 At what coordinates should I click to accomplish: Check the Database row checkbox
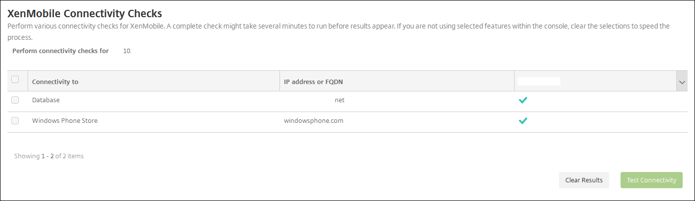coord(15,100)
